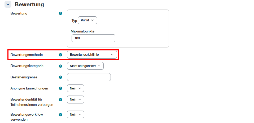Click the Maximalpunkte field containing 100

[93, 38]
